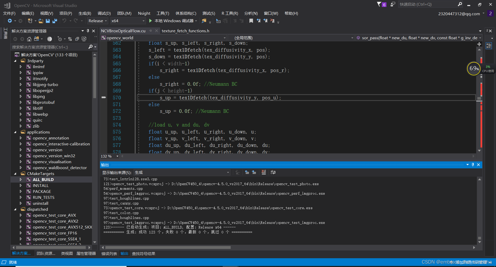Screen dimensions: 496x267
Task: Pin the Solution Explorer panel
Action: 88,31
